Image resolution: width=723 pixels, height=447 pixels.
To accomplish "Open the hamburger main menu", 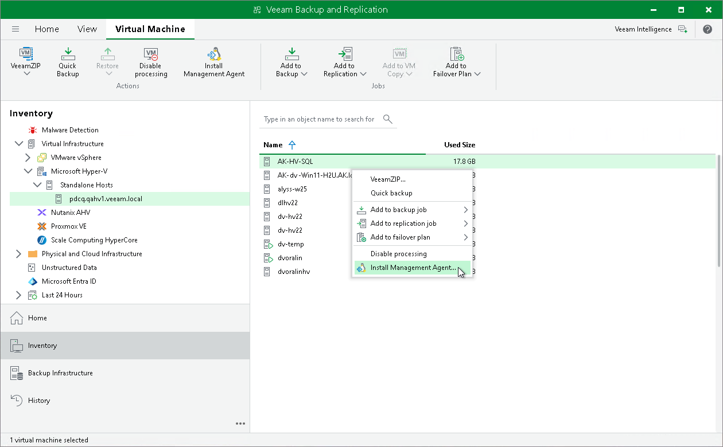I will click(15, 29).
